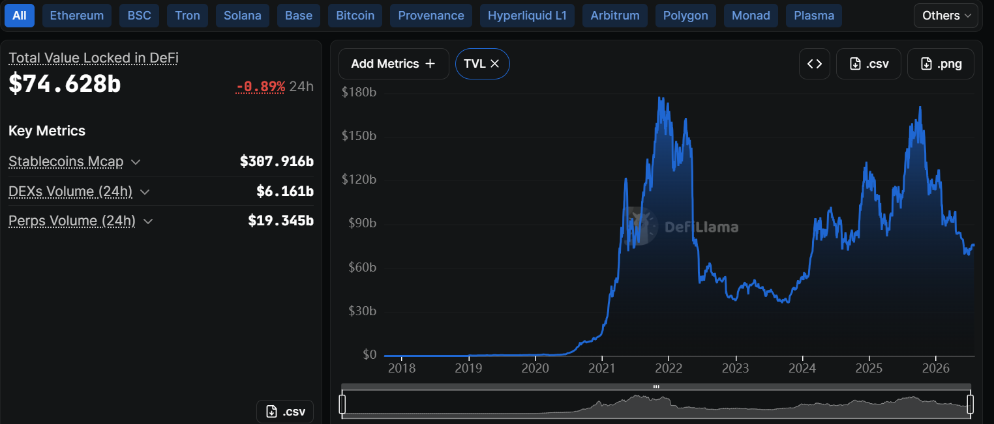The width and height of the screenshot is (994, 424).
Task: Click the range slider top grab bar
Action: click(x=656, y=387)
